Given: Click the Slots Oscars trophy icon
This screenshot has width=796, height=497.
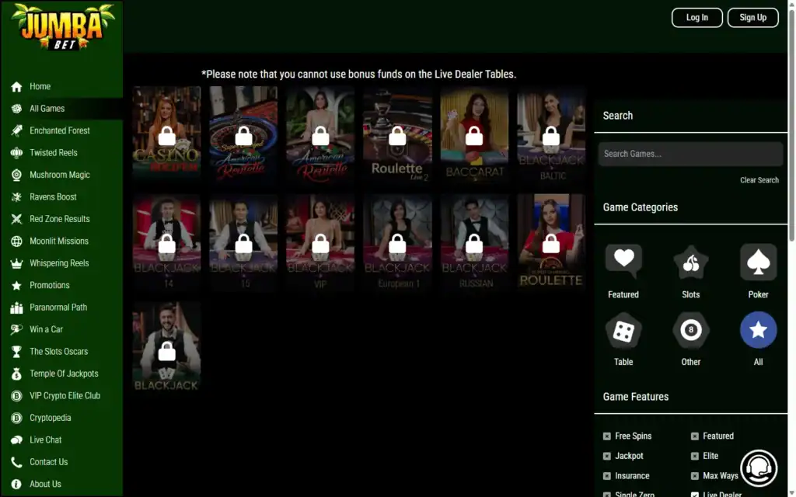Looking at the screenshot, I should tap(16, 352).
